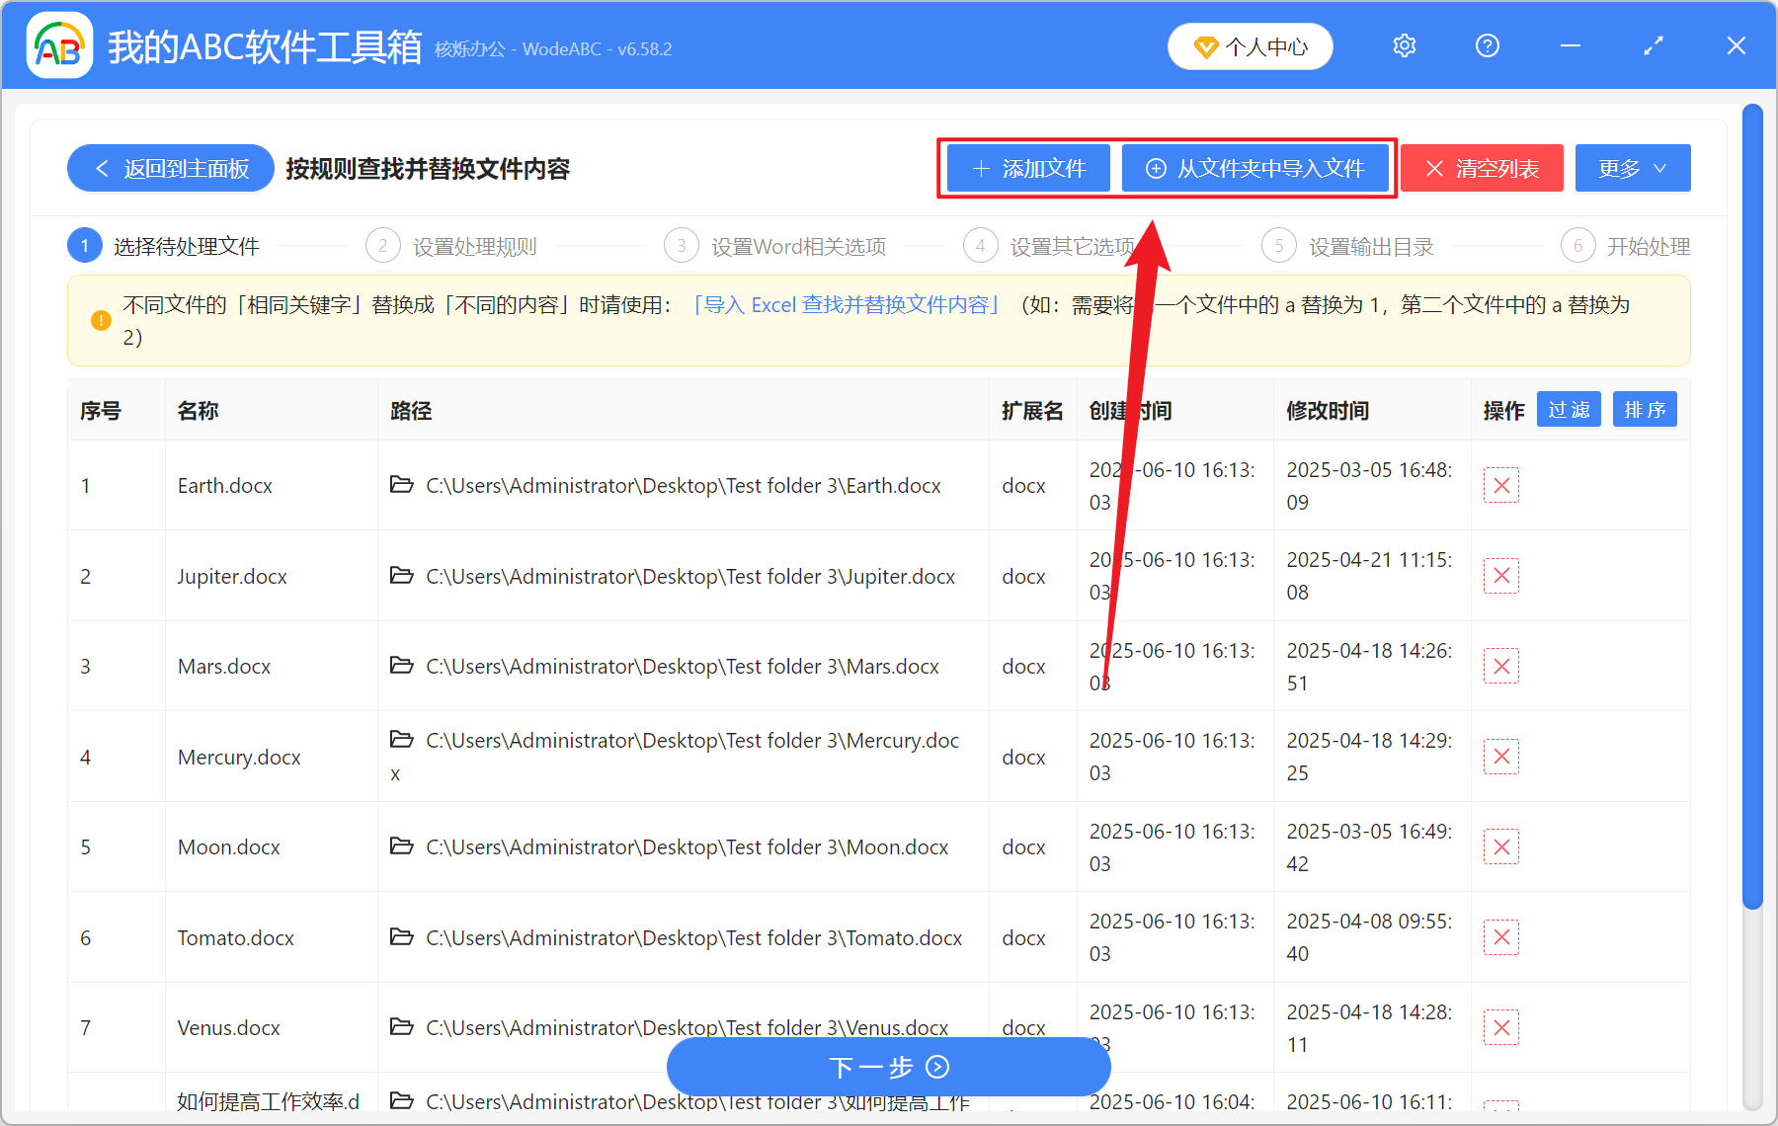Viewport: 1778px width, 1126px height.
Task: Click the AB toolbox logo
Action: [59, 45]
